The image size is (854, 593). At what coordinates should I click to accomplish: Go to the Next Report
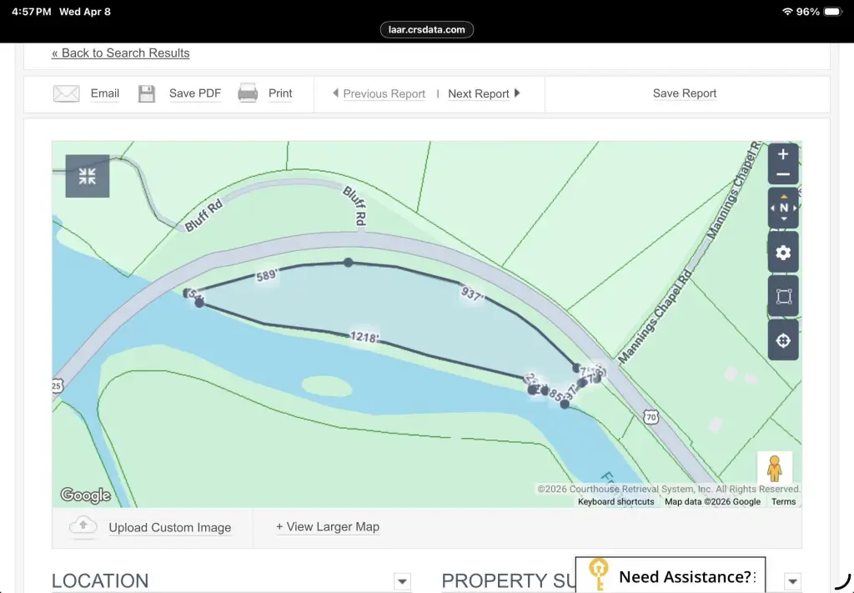tap(484, 93)
